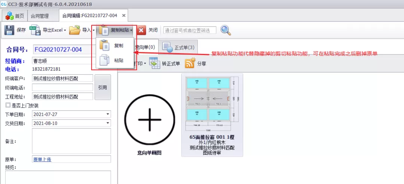Viewport: 404px width, 184px height.
Task: Toggle the 是否上门安装 checkbox
Action: click(8, 106)
